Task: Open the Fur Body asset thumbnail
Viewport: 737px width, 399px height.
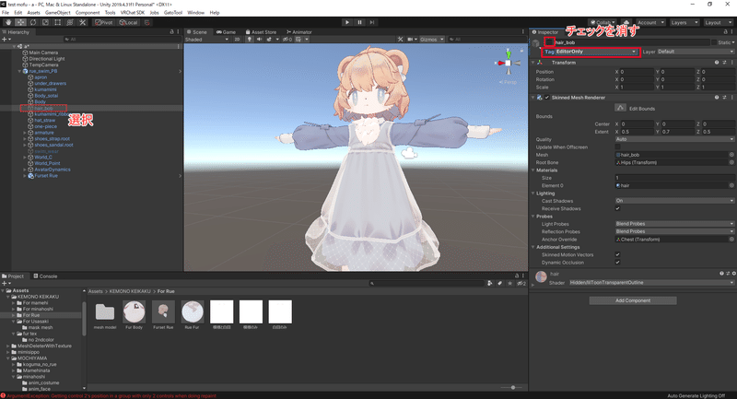Action: tap(134, 311)
